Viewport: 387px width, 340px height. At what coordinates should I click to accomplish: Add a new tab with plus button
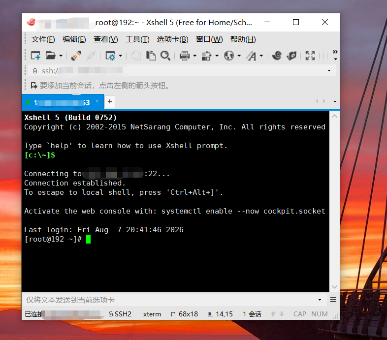[x=110, y=101]
